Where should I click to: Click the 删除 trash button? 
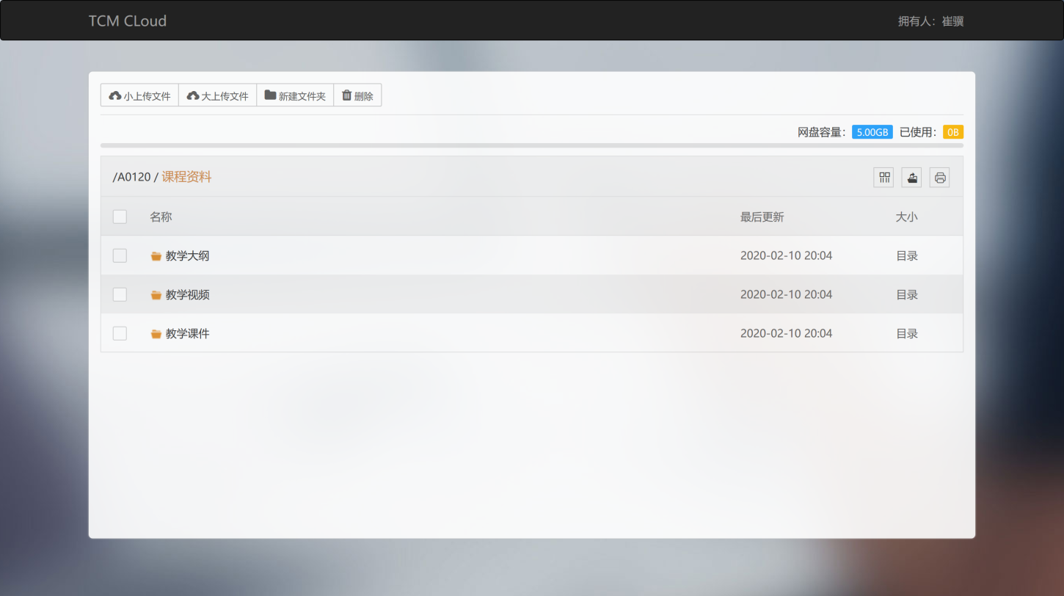[357, 95]
